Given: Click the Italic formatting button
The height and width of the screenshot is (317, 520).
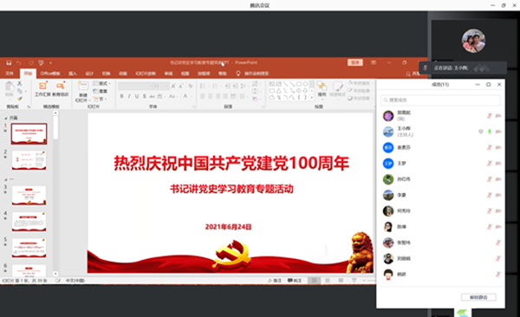Looking at the screenshot, I should (x=129, y=96).
